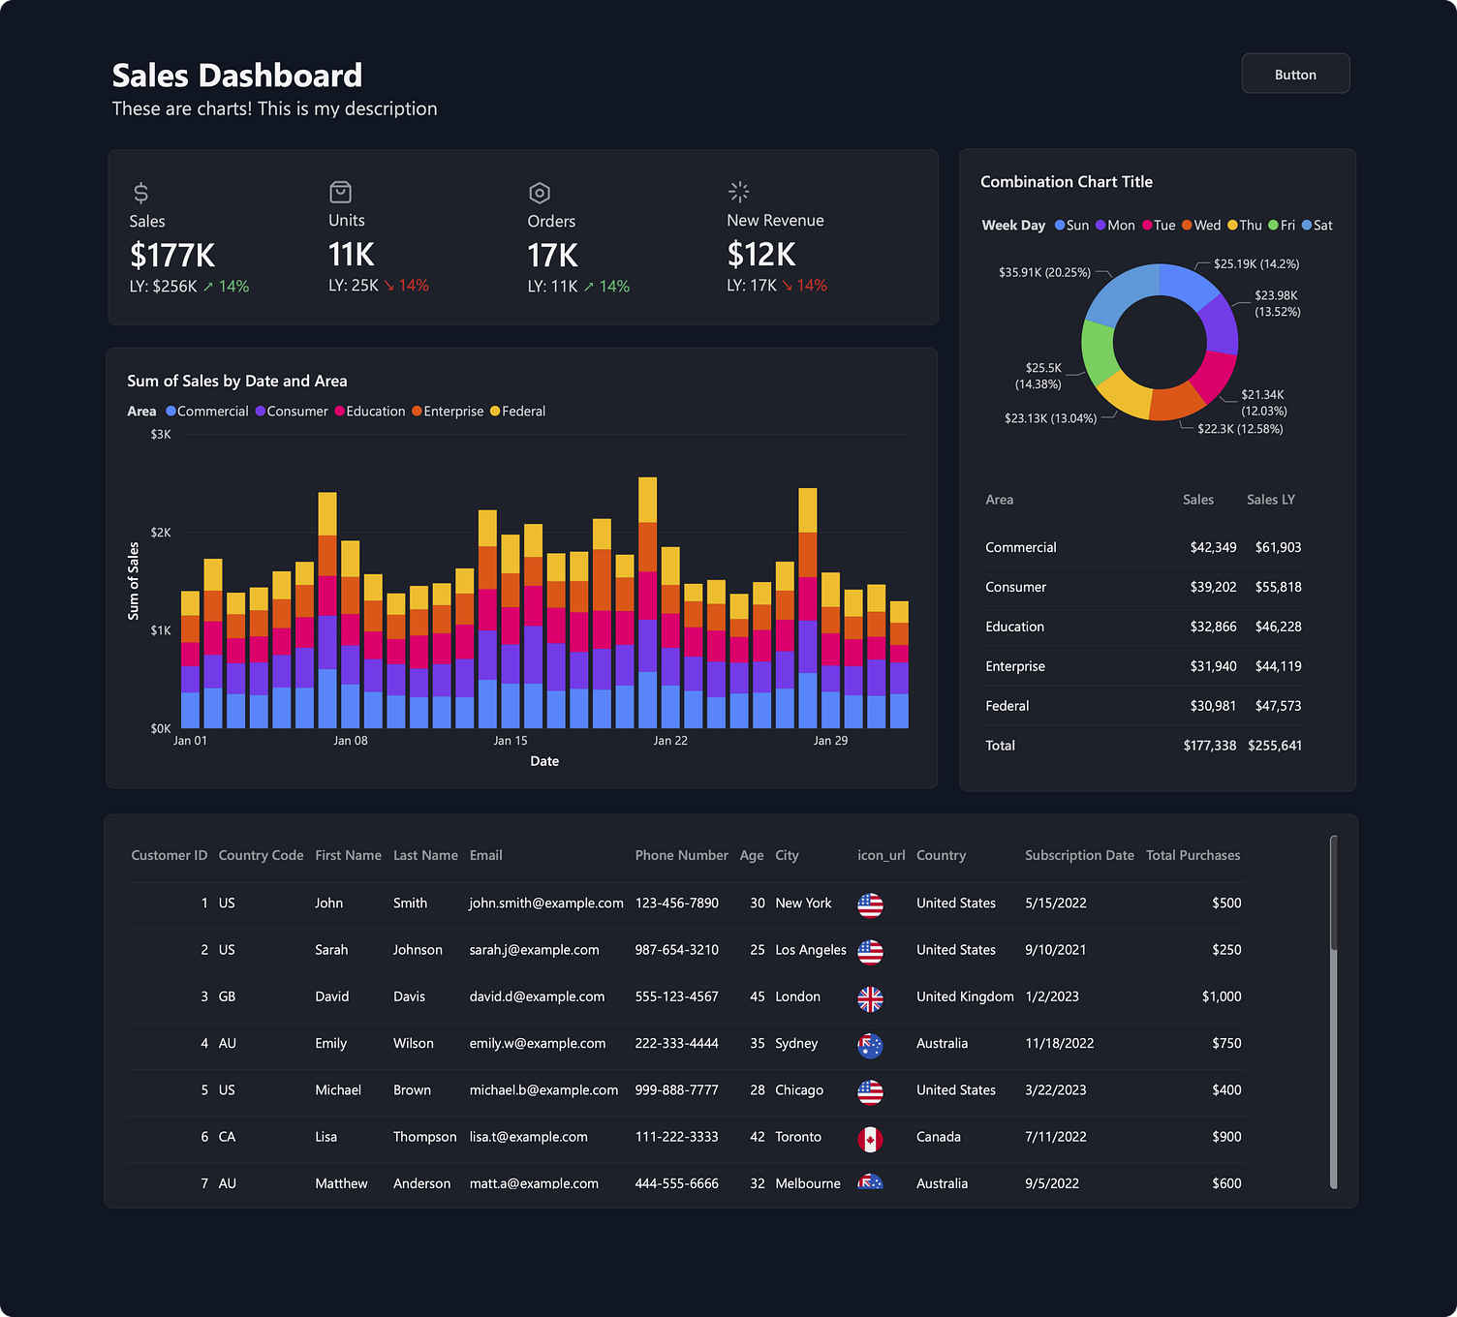Open sarah.j@example.com email link
1457x1317 pixels.
pyautogui.click(x=534, y=950)
